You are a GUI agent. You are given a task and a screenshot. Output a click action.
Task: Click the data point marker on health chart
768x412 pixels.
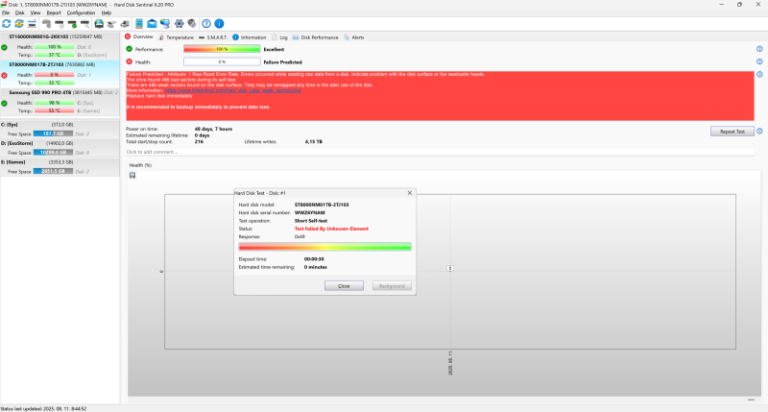click(450, 268)
